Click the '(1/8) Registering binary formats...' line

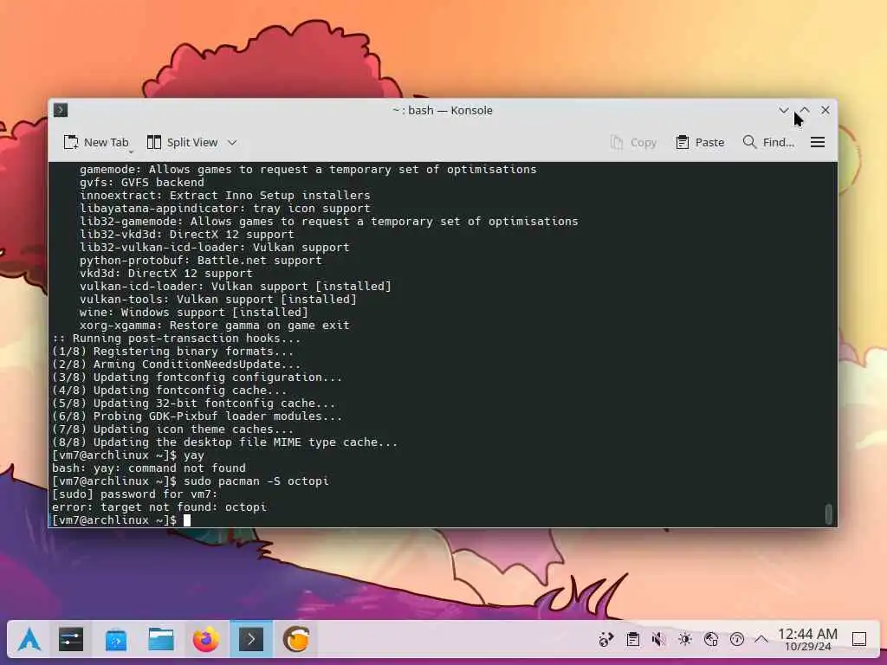click(x=172, y=352)
